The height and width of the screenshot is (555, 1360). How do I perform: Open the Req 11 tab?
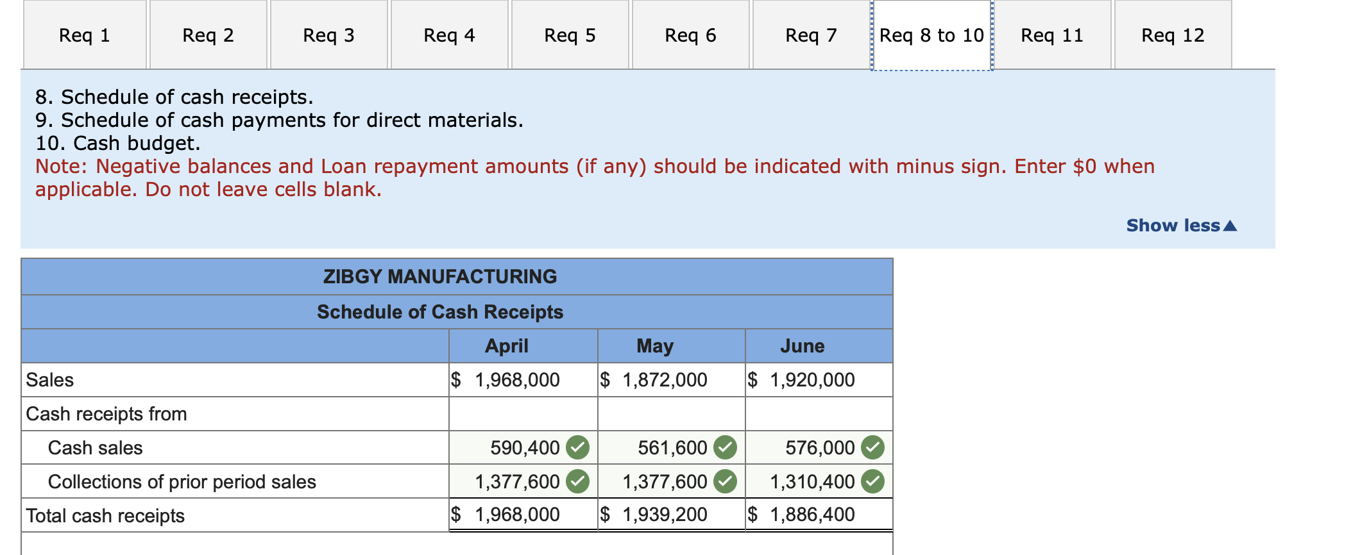(x=1051, y=35)
